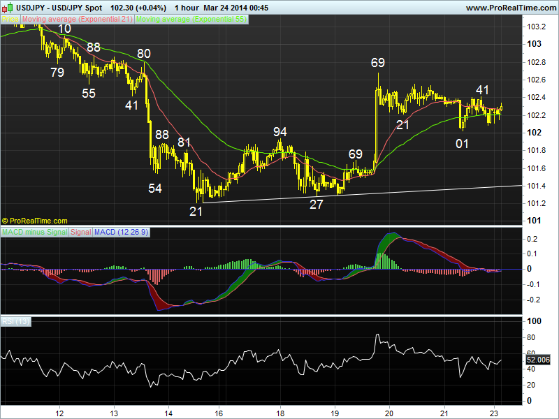Click the RSI (13) indicator label
Viewport: 559px width, 419px height.
click(x=15, y=322)
